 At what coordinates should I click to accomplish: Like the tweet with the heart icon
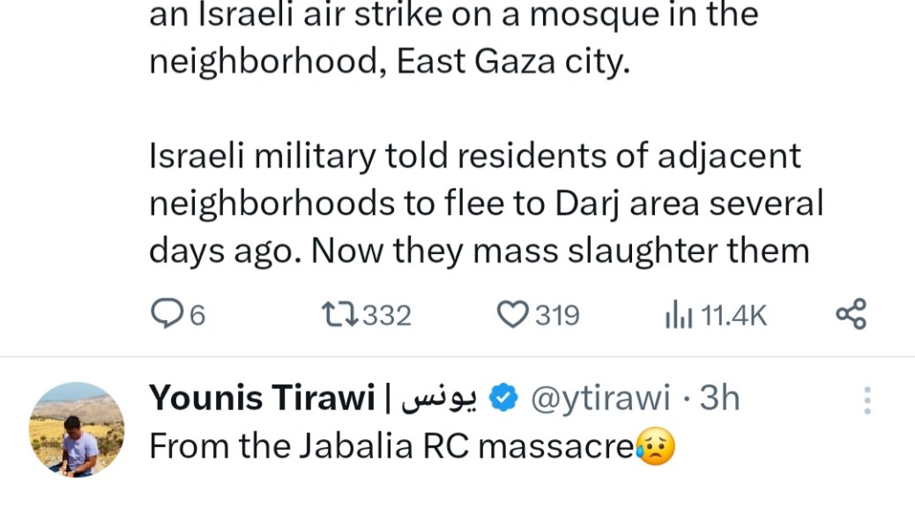tap(512, 314)
